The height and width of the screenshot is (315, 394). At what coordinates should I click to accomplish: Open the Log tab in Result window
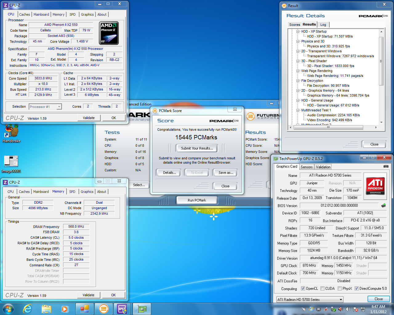[x=323, y=25]
